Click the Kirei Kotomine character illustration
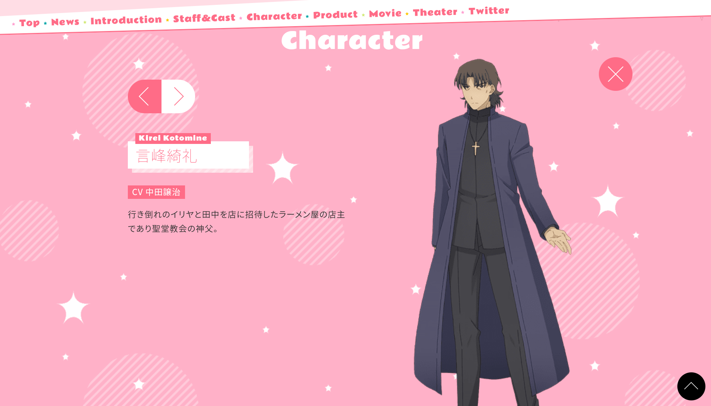The image size is (711, 406). [492, 232]
